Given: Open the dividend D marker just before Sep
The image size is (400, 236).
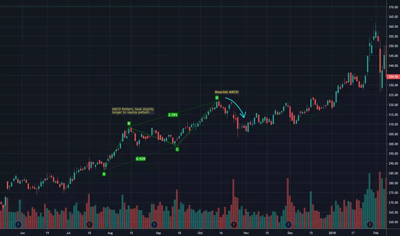Looking at the screenshot, I should (x=154, y=224).
